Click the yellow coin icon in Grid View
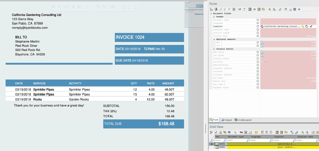The image size is (319, 151). 256,132
